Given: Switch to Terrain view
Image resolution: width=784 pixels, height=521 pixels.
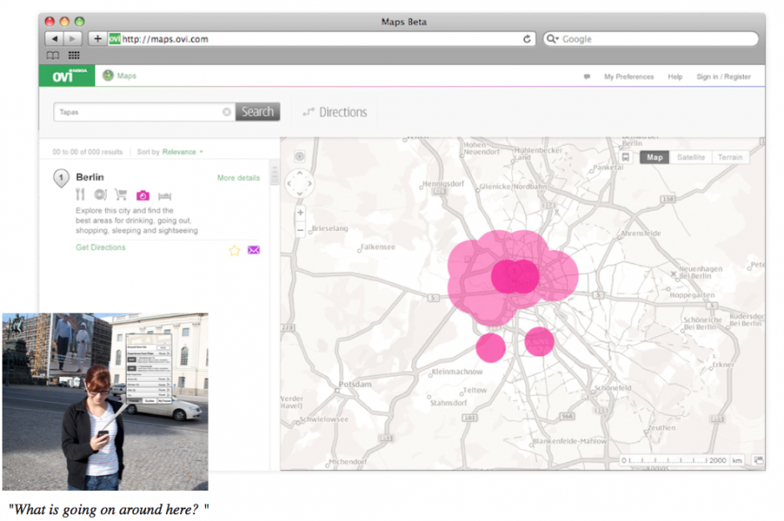Looking at the screenshot, I should tap(730, 158).
